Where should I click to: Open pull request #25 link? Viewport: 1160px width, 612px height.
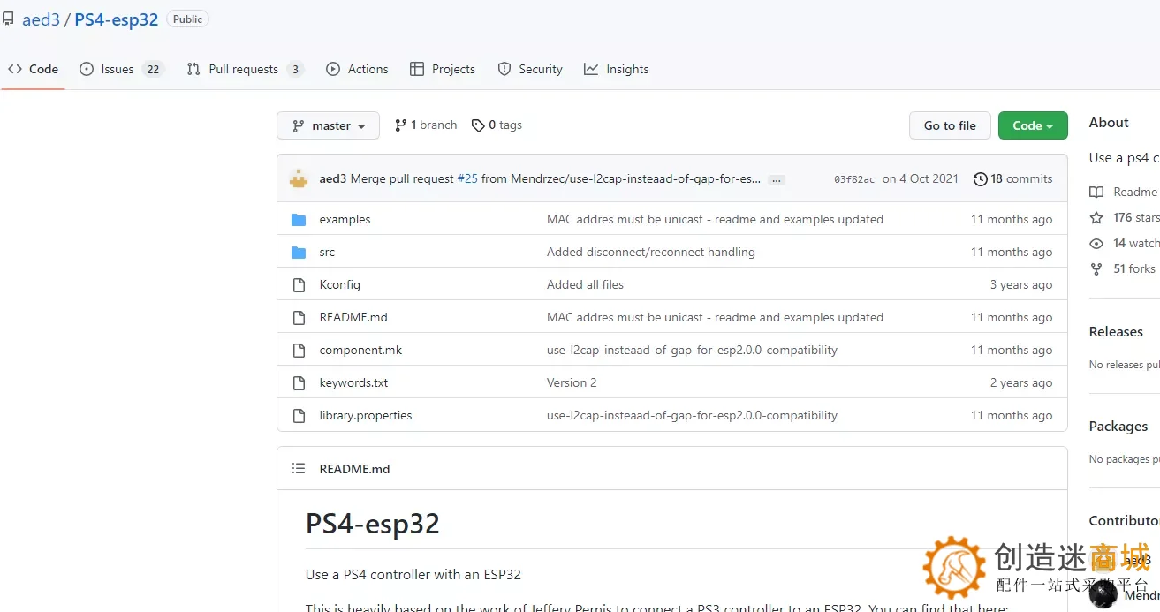click(x=467, y=178)
